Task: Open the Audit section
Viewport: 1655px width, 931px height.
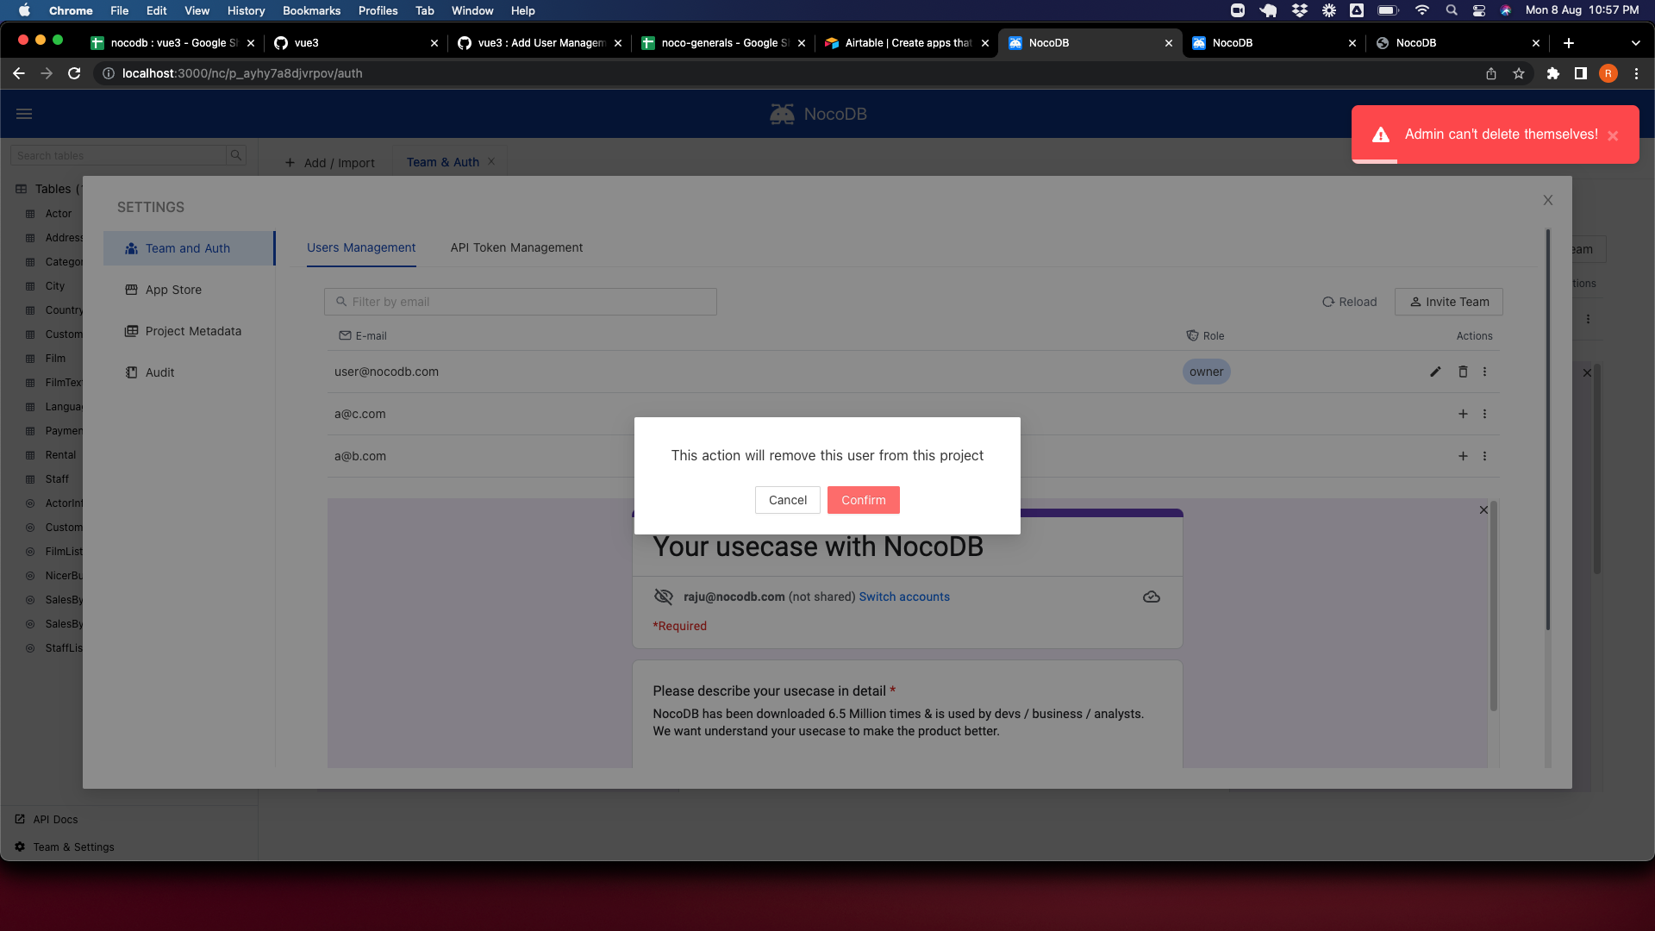Action: tap(159, 372)
